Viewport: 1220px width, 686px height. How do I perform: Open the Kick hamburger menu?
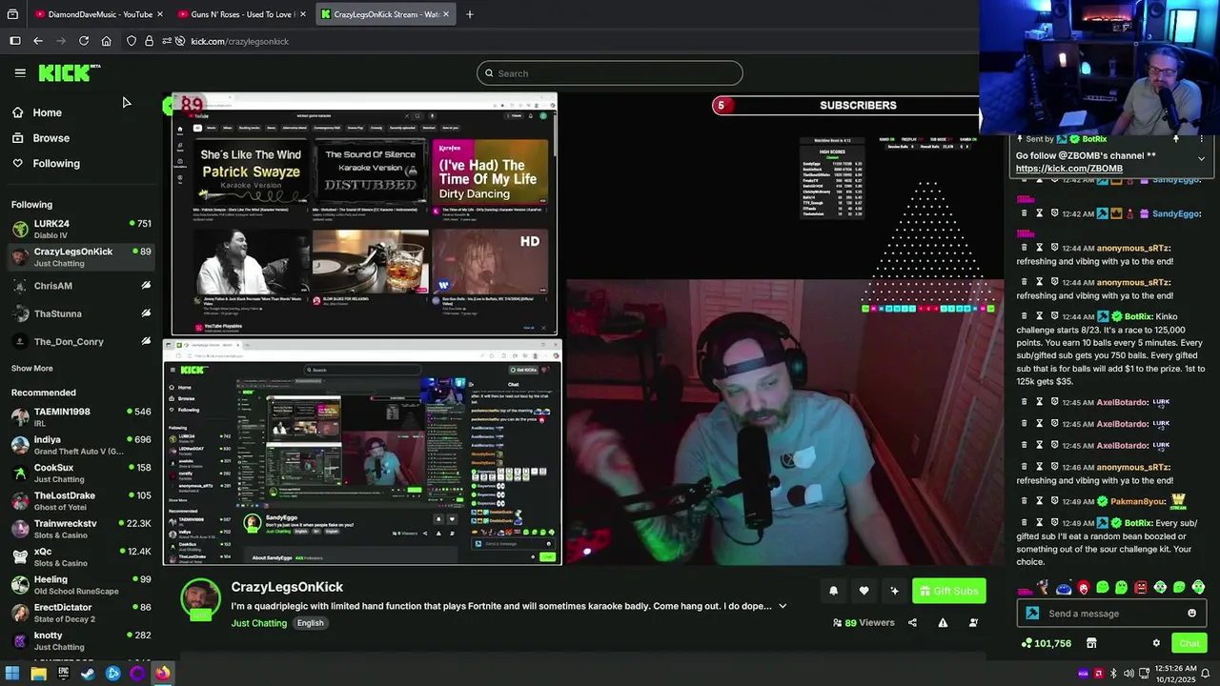[x=20, y=72]
